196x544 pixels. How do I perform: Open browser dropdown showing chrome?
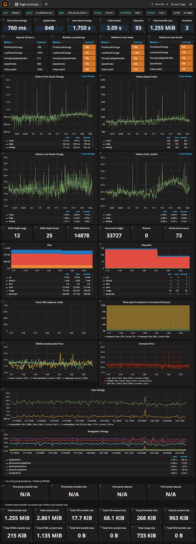pyautogui.click(x=110, y=13)
